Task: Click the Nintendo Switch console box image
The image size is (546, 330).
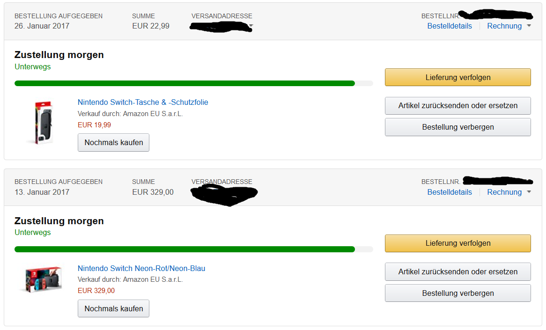Action: click(43, 279)
